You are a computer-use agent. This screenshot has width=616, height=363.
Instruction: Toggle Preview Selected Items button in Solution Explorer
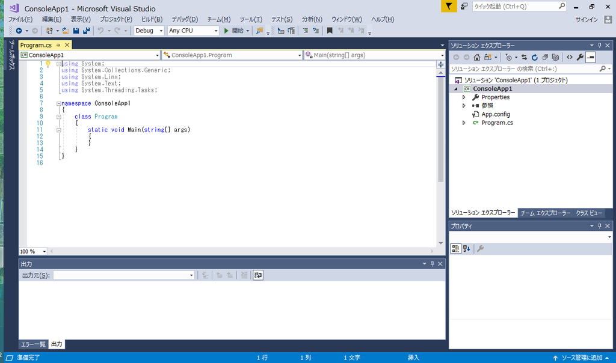click(x=591, y=57)
